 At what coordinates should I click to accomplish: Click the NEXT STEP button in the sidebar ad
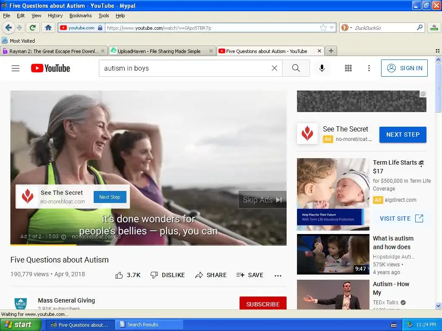[403, 134]
